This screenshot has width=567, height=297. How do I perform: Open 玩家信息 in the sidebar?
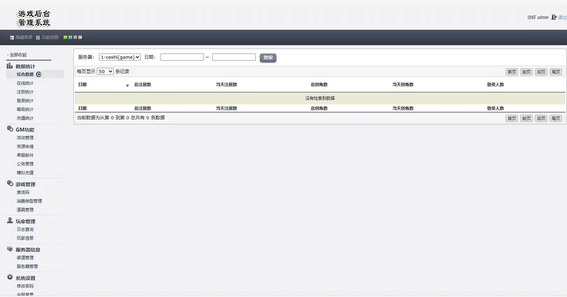point(25,238)
